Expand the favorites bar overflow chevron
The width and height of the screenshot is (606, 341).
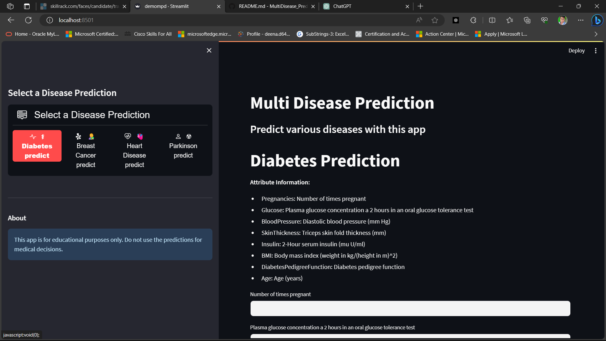click(596, 34)
